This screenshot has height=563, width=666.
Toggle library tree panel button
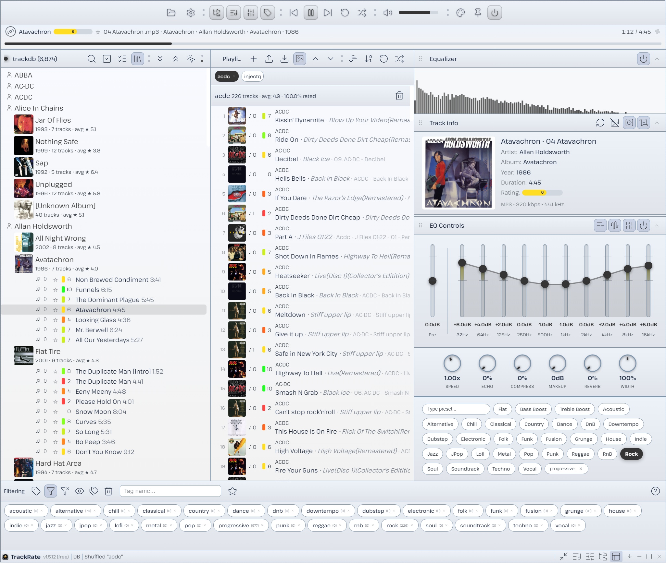[217, 13]
